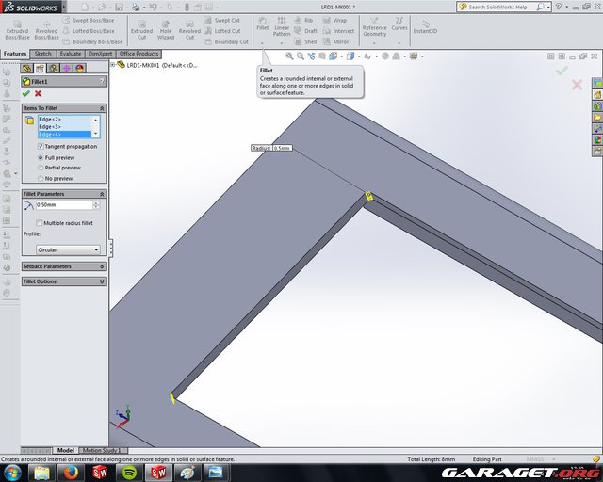Open the Circular profile dropdown
Viewport: 603px width, 482px height.
[x=68, y=249]
